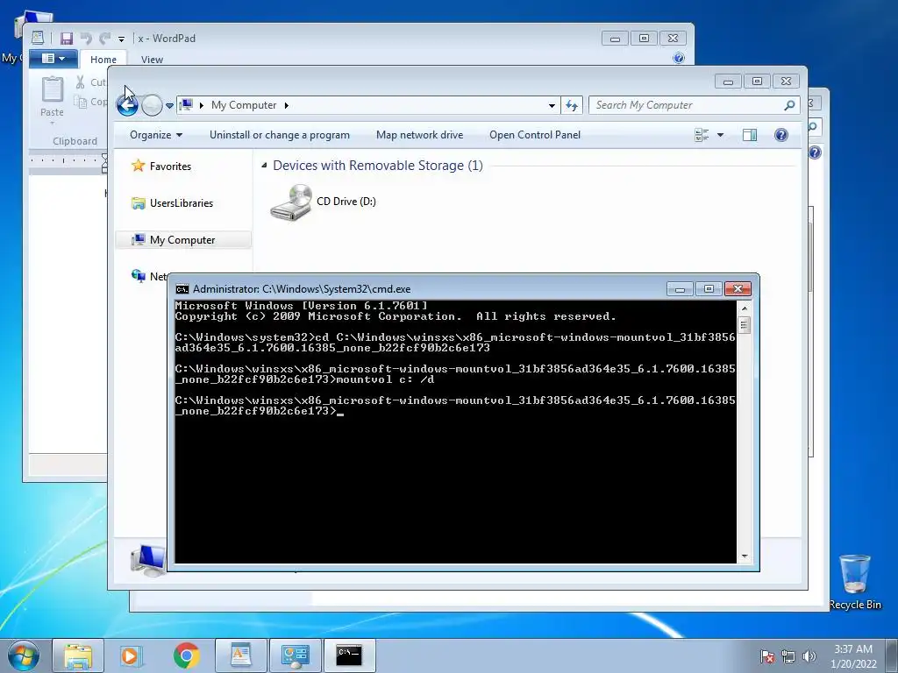The width and height of the screenshot is (898, 673).
Task: Click the Back arrow in My Computer window
Action: (127, 105)
